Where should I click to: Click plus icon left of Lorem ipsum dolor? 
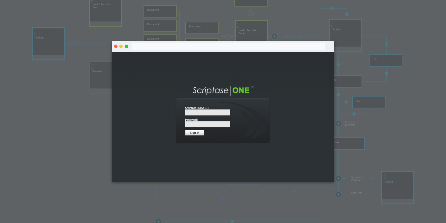coord(275,37)
